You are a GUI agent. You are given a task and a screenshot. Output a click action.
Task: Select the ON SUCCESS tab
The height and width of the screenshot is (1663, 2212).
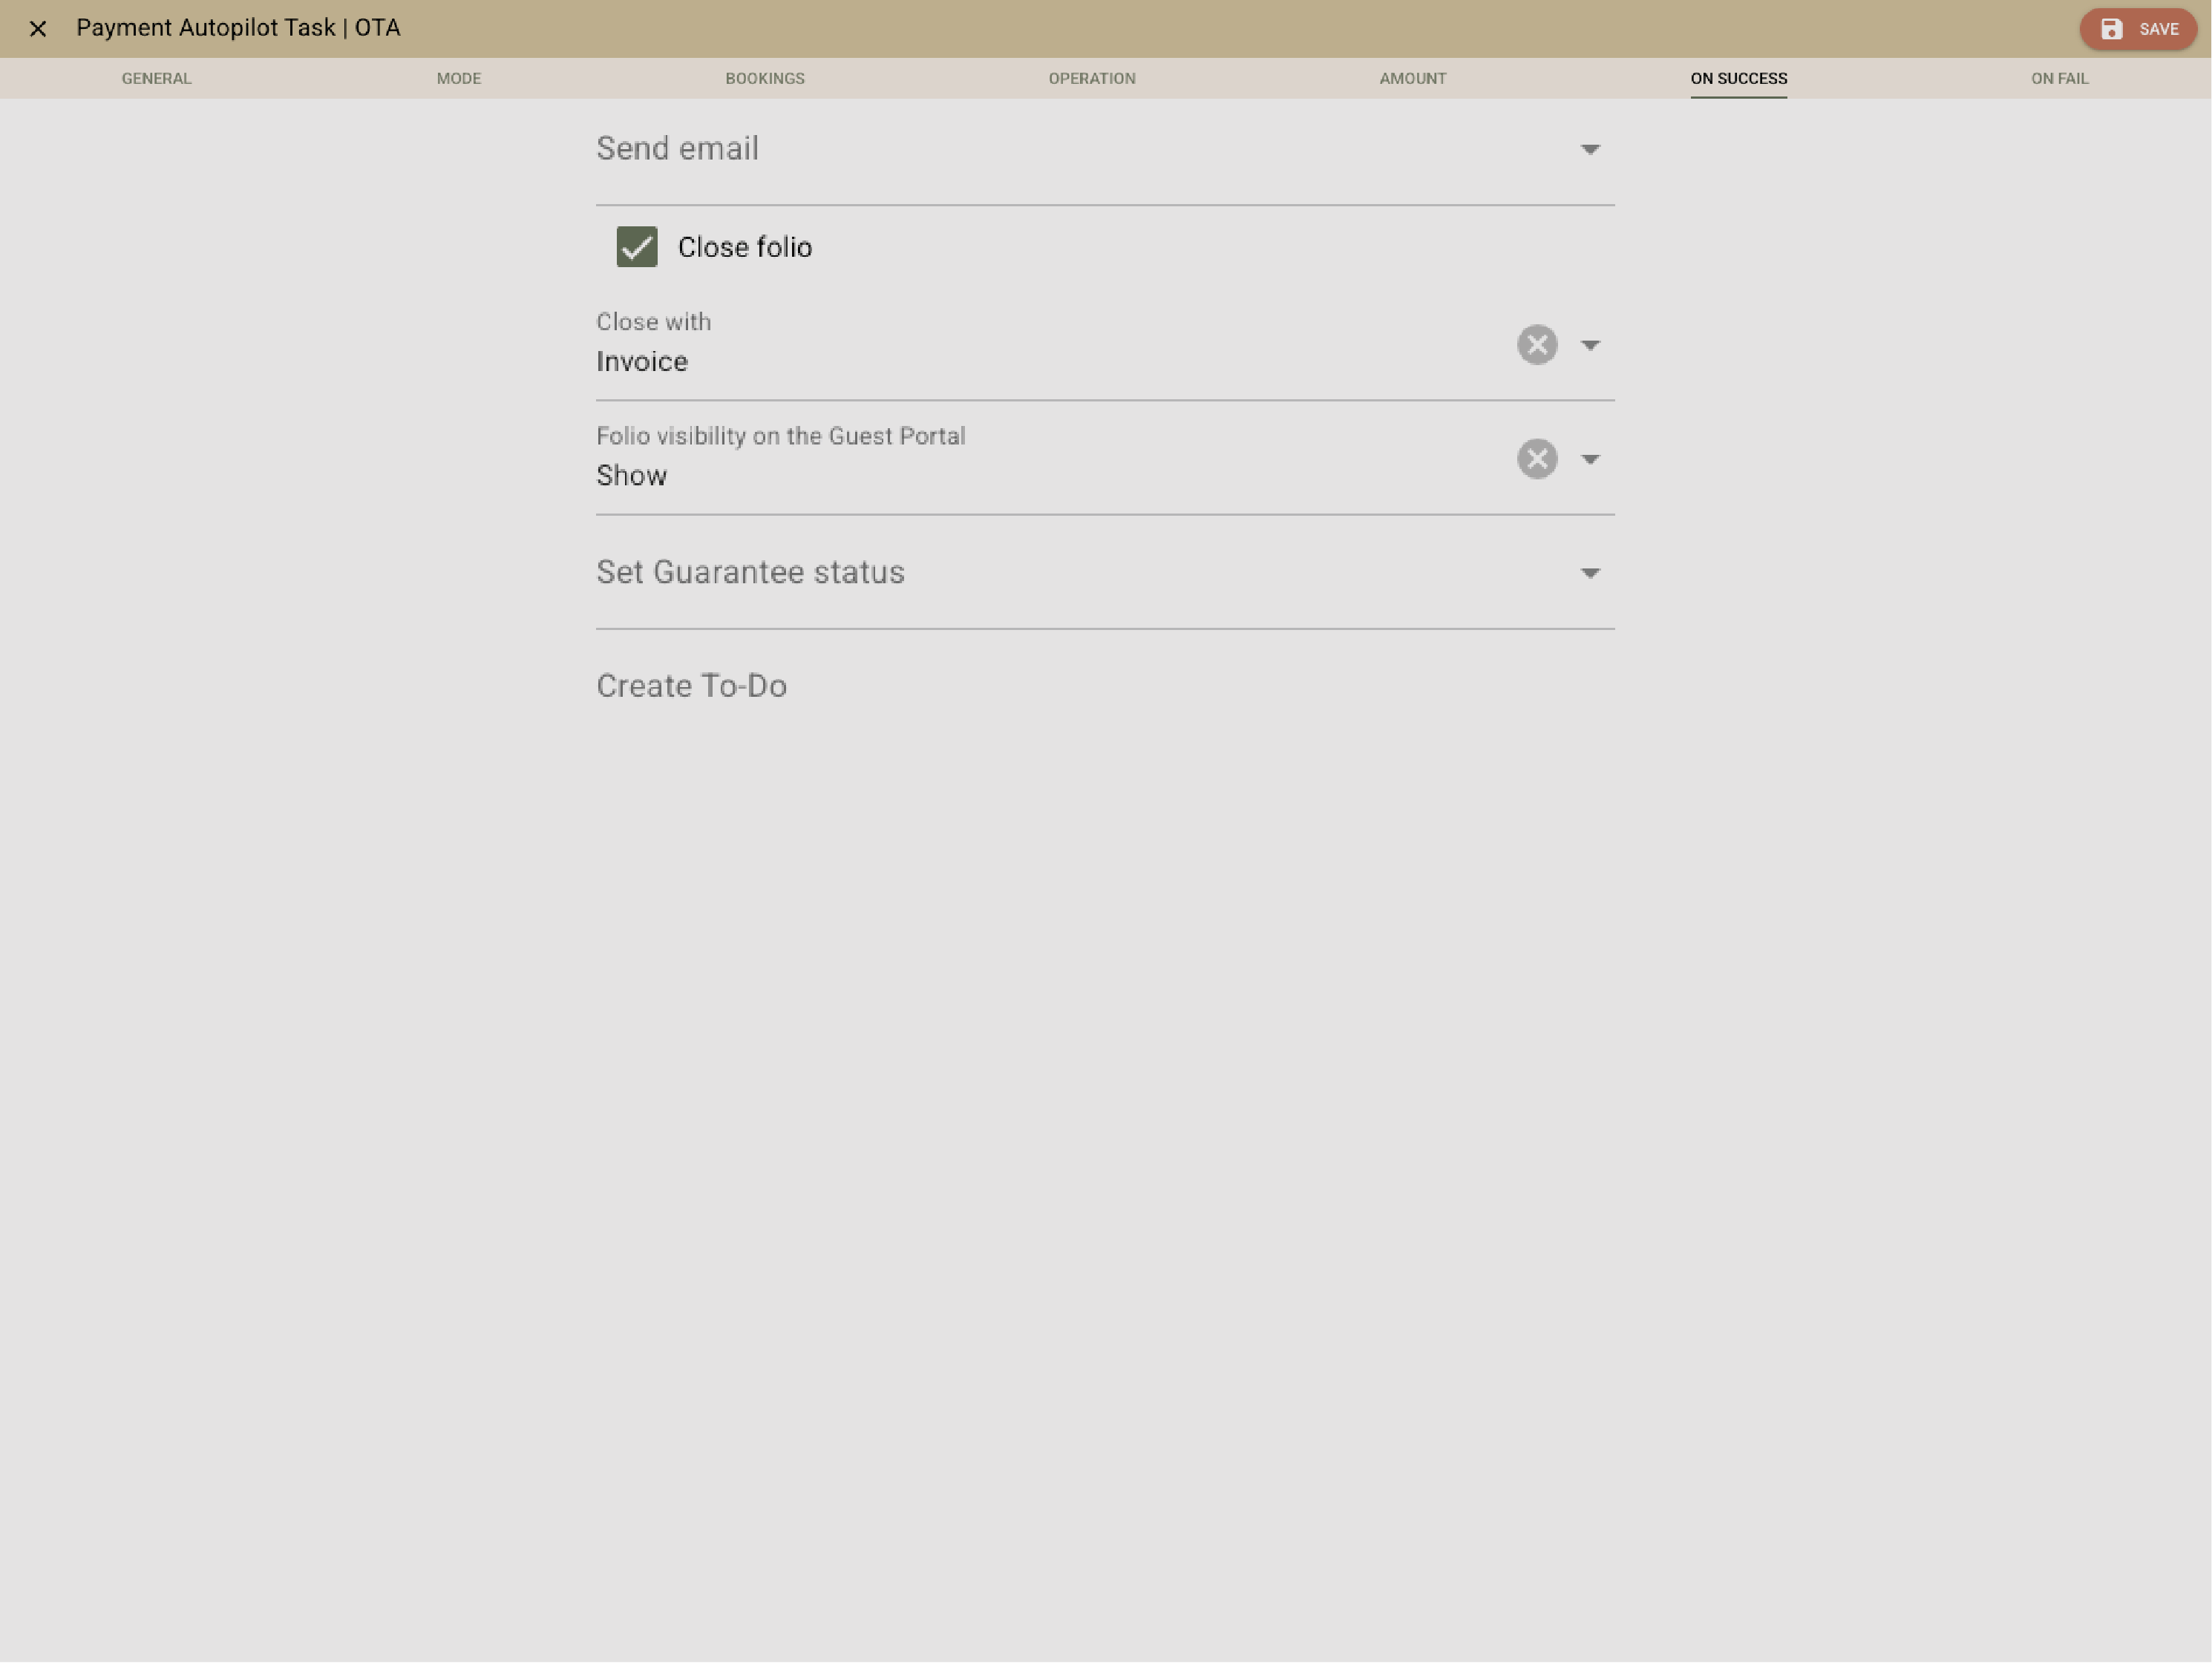(x=1738, y=78)
